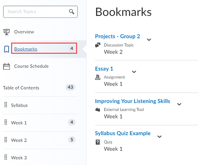Click the Bookmarks count badge 4

[x=72, y=49]
